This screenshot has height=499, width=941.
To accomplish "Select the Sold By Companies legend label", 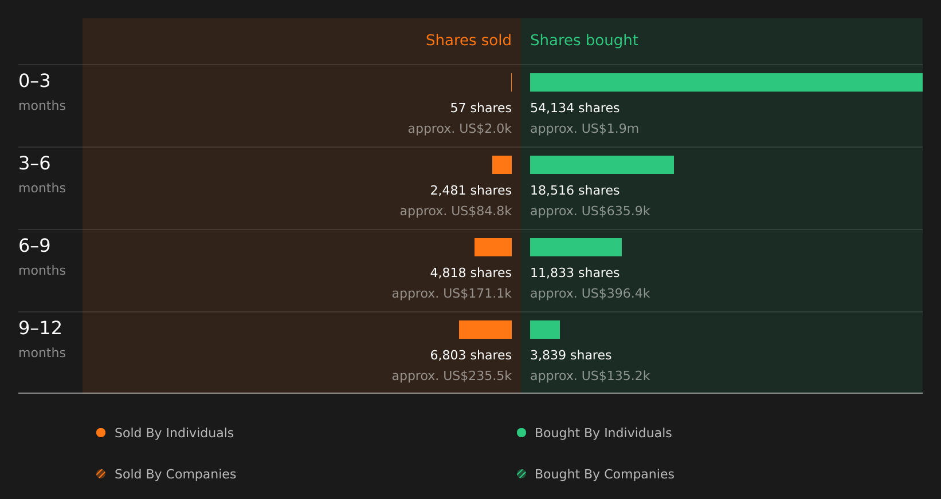I will [175, 474].
